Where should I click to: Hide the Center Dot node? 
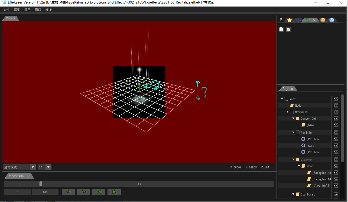[x=336, y=119]
